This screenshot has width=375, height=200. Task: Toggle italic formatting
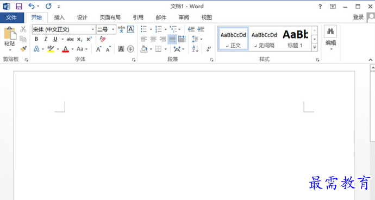click(x=46, y=39)
